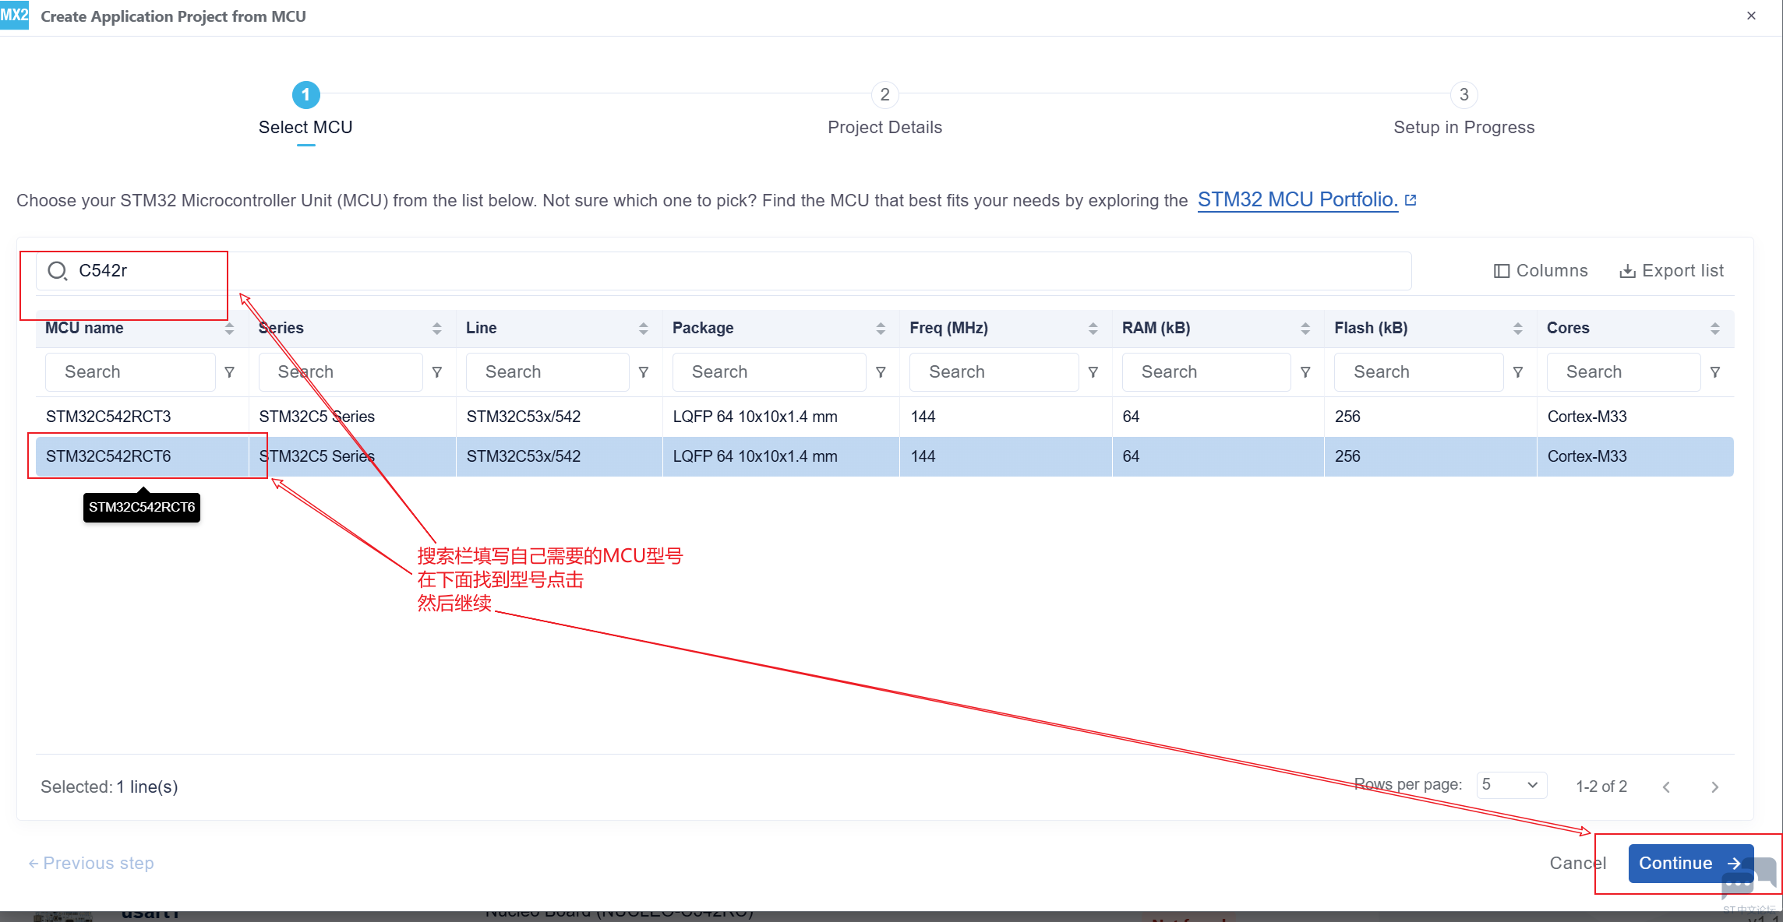This screenshot has height=922, width=1783.
Task: Click the Cores column search box
Action: coord(1624,372)
